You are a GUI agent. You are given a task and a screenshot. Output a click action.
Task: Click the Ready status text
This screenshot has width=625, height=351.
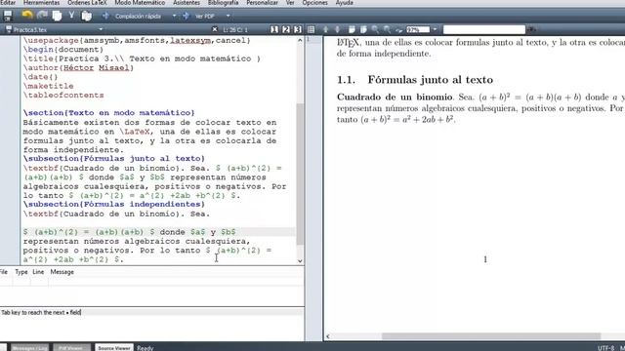coord(146,348)
